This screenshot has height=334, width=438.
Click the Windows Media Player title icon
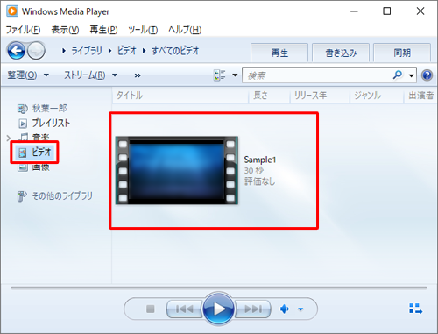12,11
